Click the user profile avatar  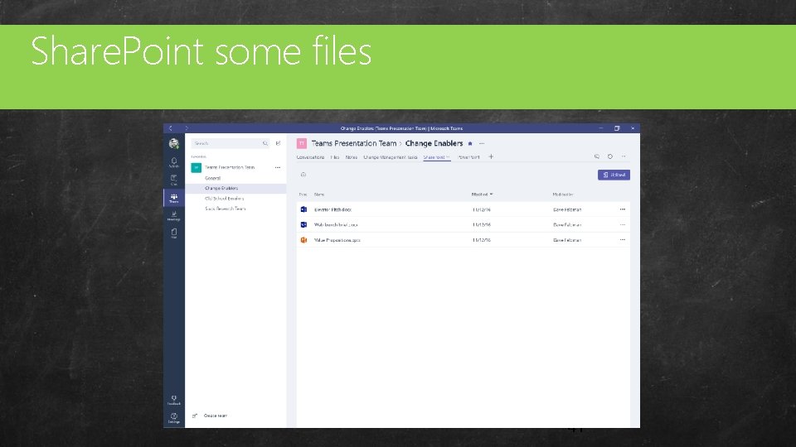[173, 143]
